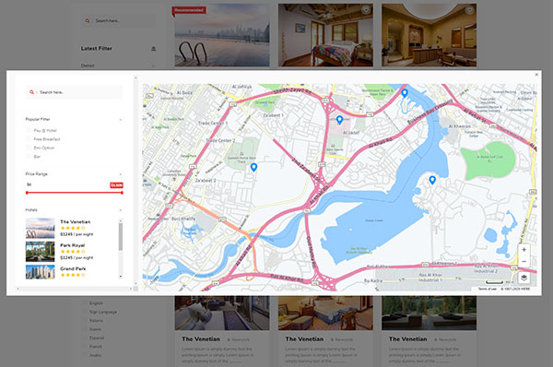Select the map pin near Za'abeel 2
Image resolution: width=553 pixels, height=367 pixels.
pos(253,167)
